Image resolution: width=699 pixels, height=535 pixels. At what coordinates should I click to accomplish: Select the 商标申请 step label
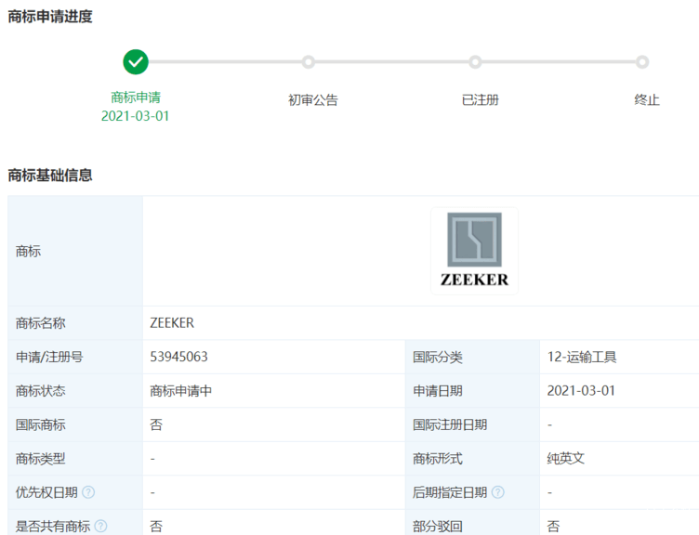136,98
